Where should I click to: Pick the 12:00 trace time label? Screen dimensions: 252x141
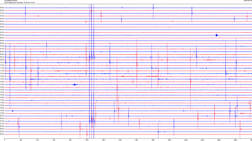coord(2,74)
